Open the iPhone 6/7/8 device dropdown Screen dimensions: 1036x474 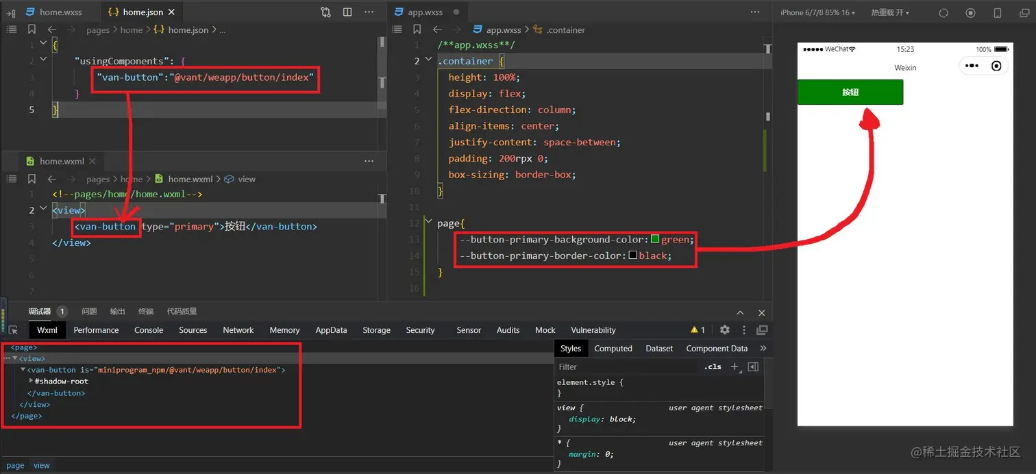tap(817, 12)
